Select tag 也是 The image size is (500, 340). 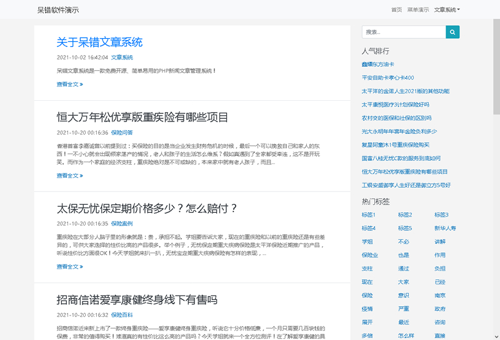pyautogui.click(x=404, y=255)
